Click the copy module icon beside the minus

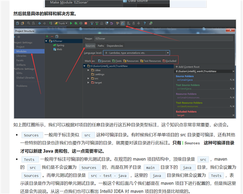click(x=57, y=37)
